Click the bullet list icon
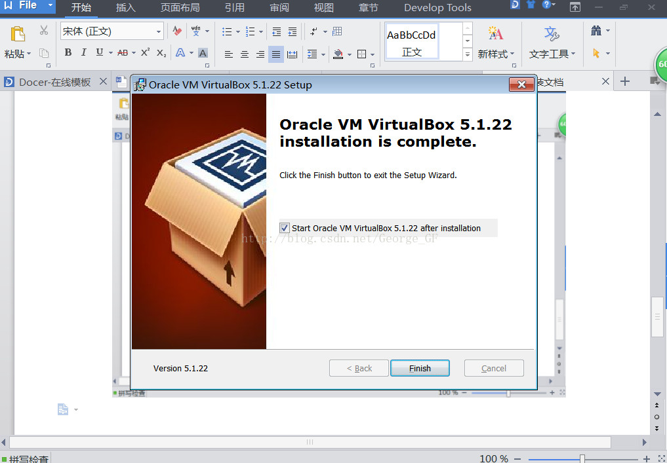 point(227,31)
